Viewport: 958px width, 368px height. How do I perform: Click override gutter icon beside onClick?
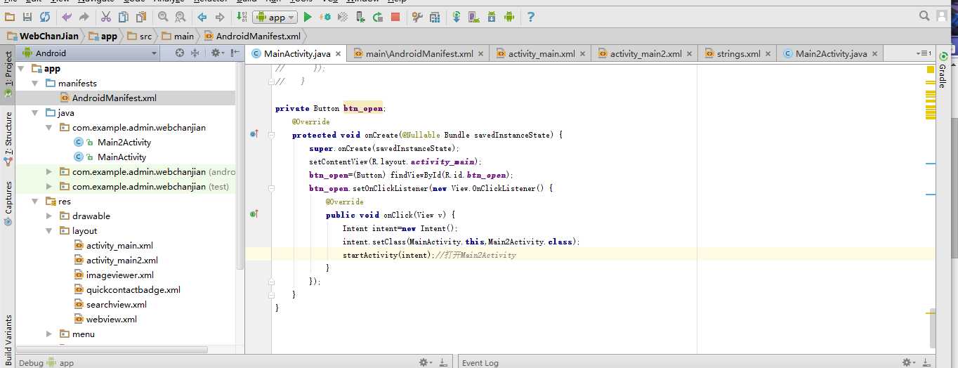click(x=254, y=213)
